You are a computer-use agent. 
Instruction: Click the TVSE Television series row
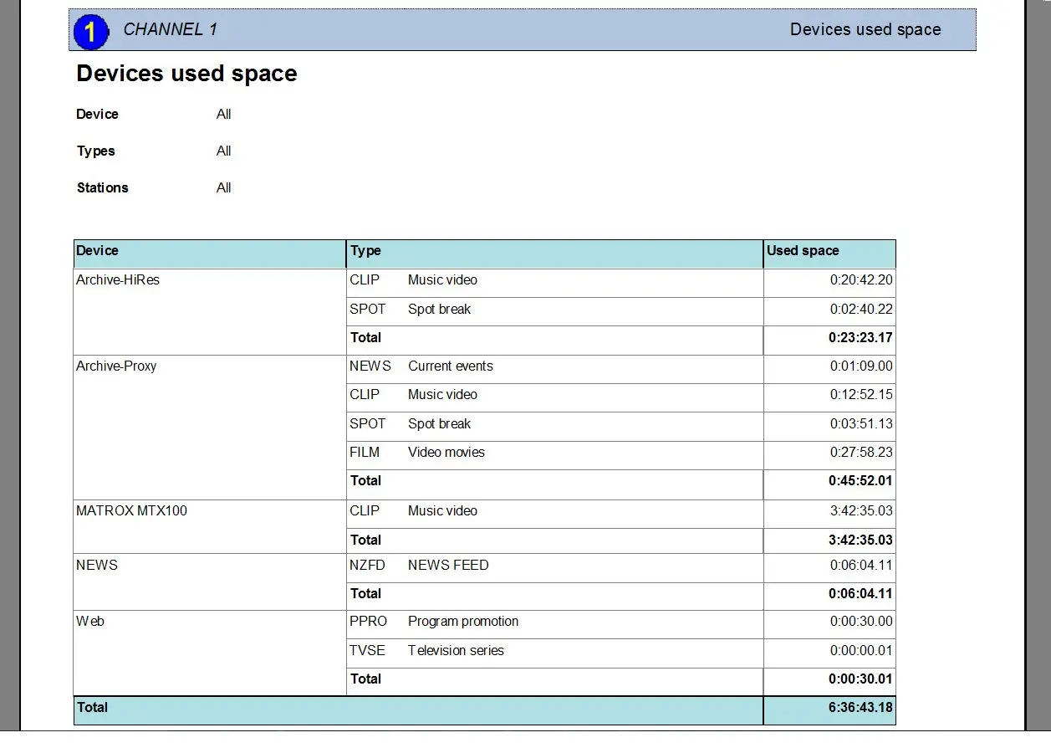(x=426, y=651)
